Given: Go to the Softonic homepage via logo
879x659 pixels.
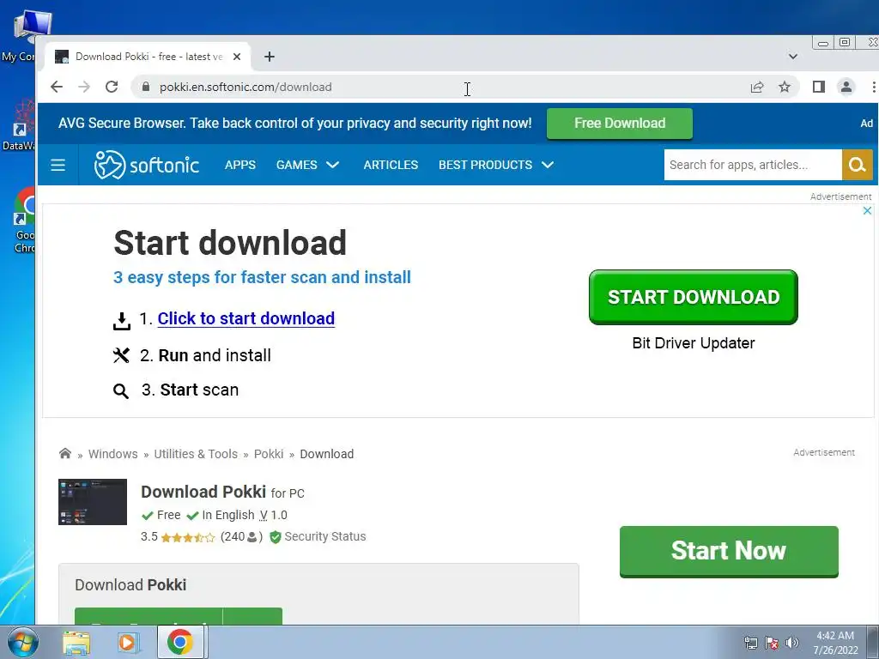Looking at the screenshot, I should [146, 165].
